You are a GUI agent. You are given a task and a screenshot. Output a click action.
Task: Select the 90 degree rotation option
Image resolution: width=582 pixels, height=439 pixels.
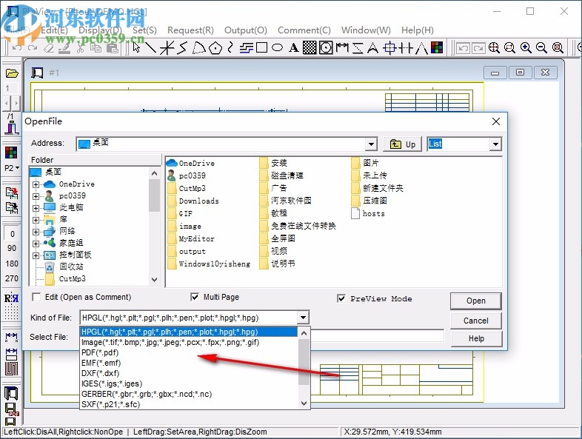pos(12,248)
